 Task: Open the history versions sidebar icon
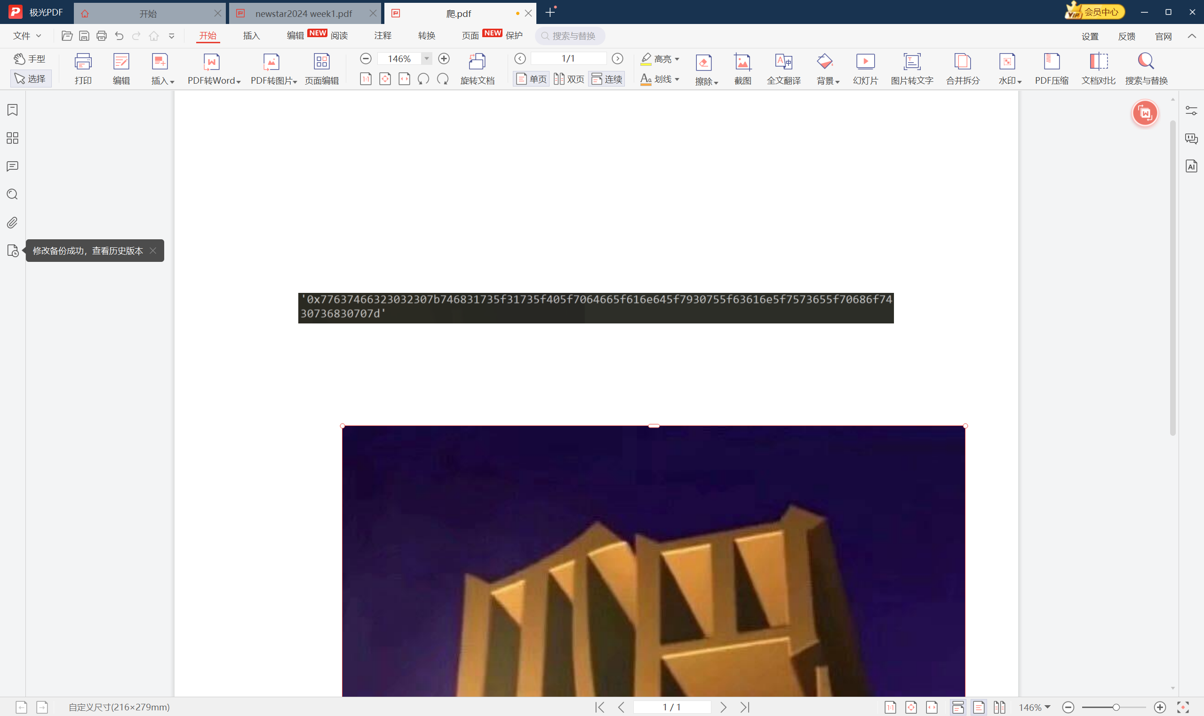(13, 251)
